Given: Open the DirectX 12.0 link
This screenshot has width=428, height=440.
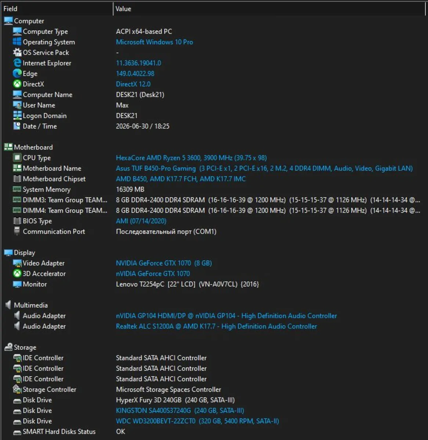Looking at the screenshot, I should (x=133, y=84).
